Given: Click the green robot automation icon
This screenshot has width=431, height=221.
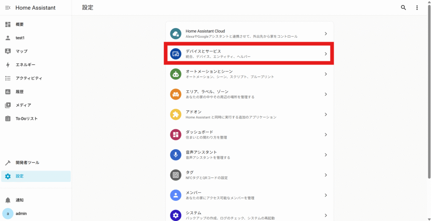Looking at the screenshot, I should point(176,74).
